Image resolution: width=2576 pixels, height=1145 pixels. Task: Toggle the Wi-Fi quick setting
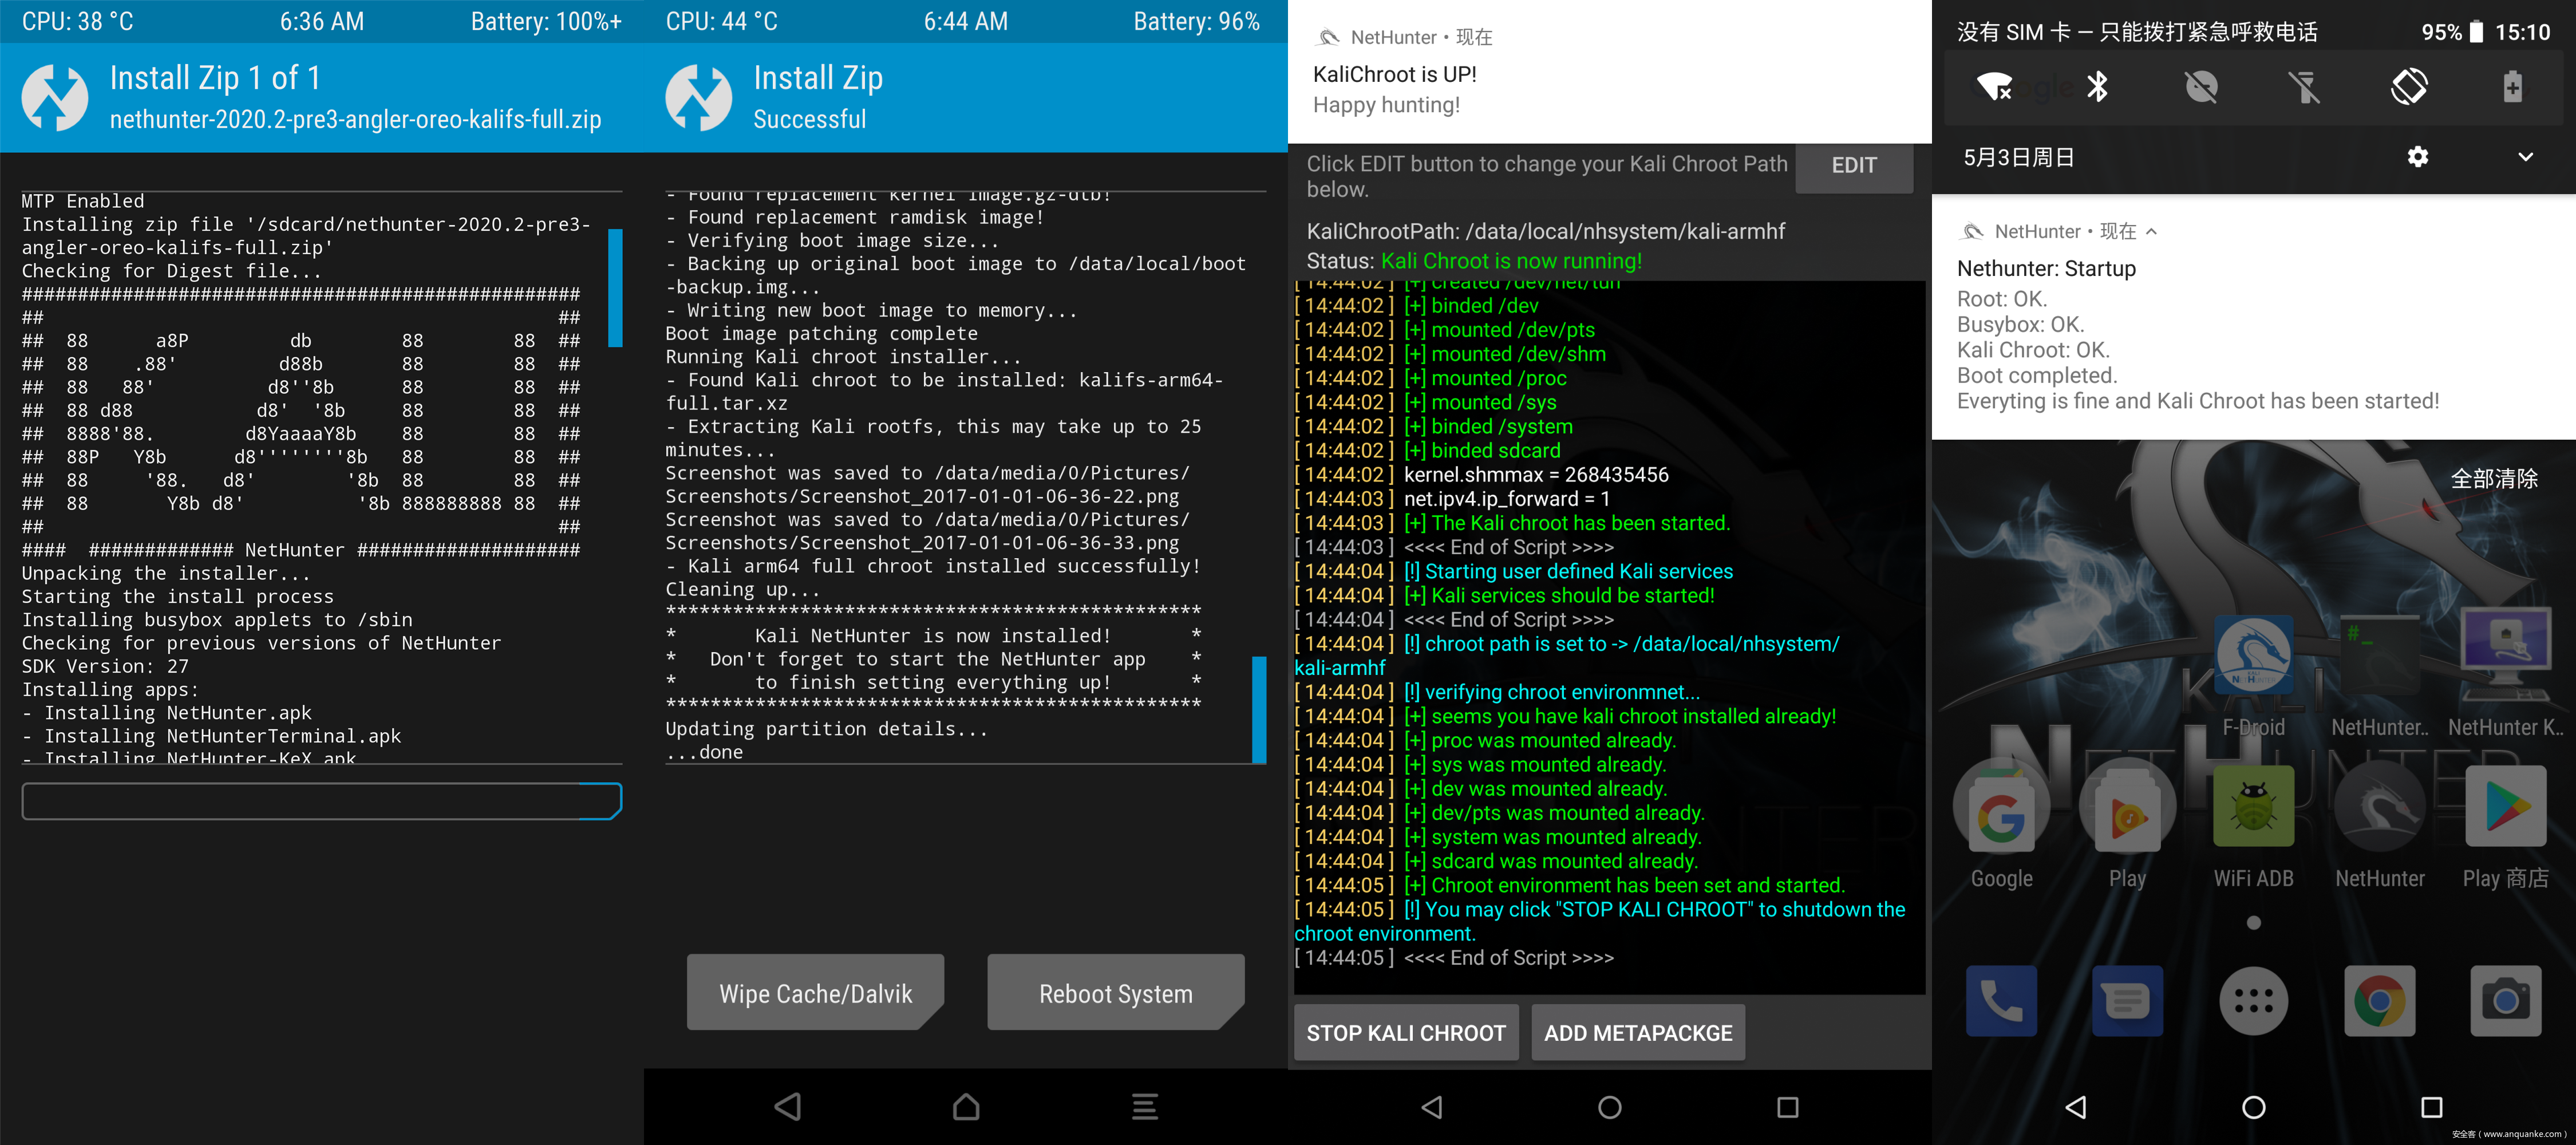click(1994, 87)
